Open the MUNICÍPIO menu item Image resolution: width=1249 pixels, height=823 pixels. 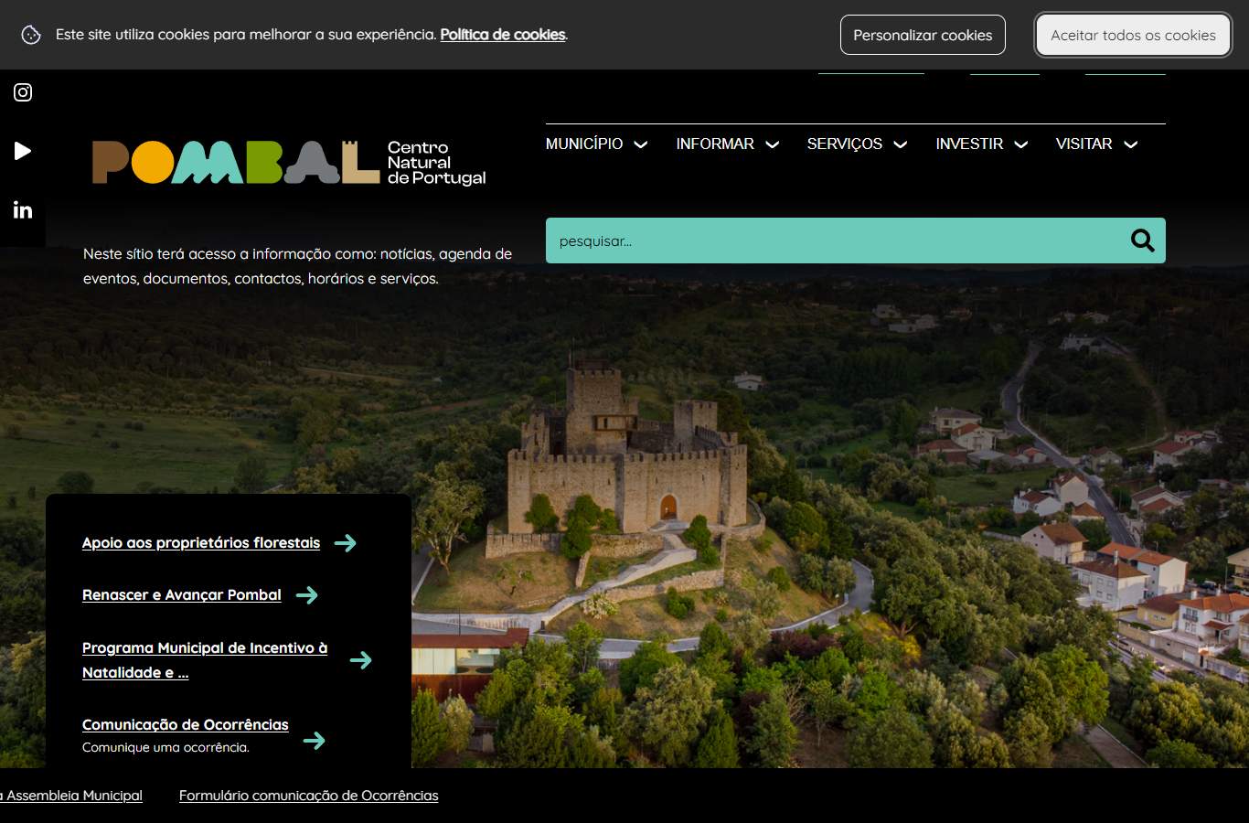[584, 144]
